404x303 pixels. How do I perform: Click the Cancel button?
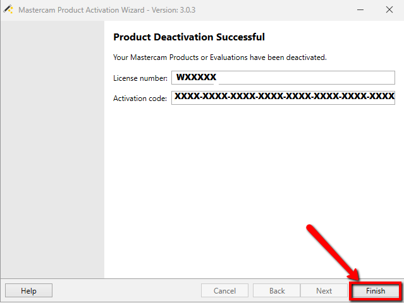coord(224,290)
